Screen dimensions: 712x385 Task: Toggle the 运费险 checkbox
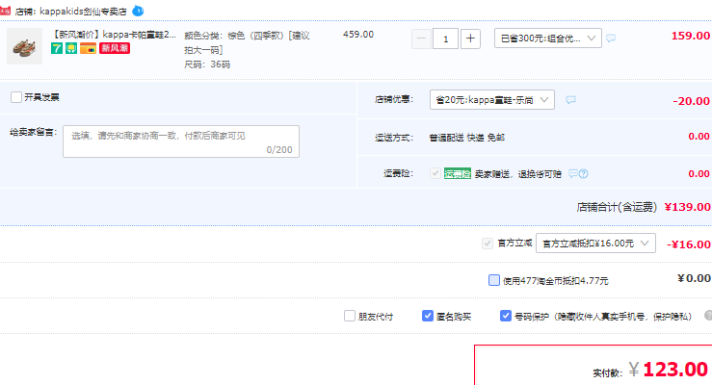pos(435,173)
